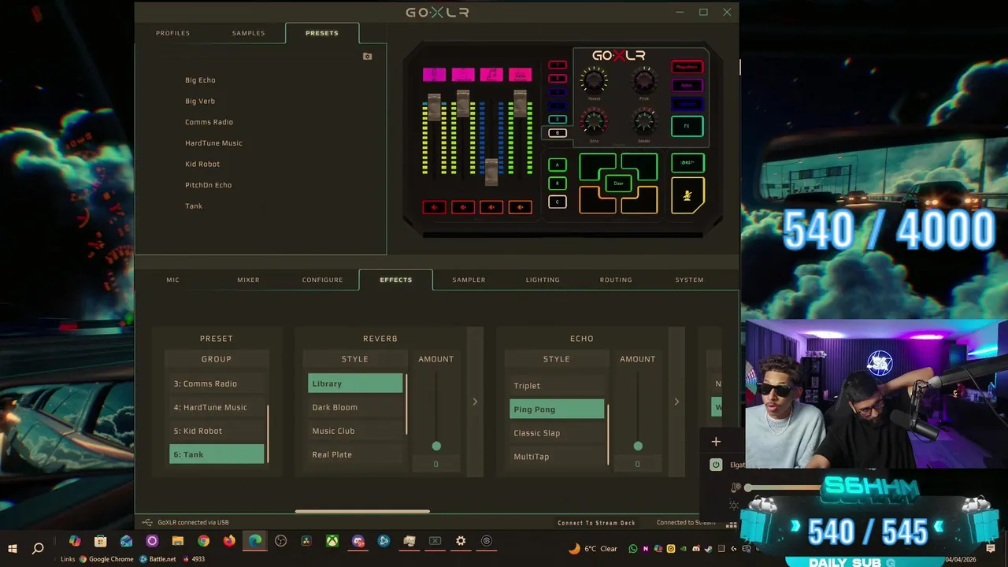Open the SAMPLES tab
The image size is (1008, 567).
pyautogui.click(x=248, y=33)
